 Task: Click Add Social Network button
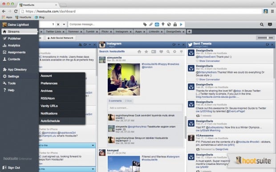[x=61, y=38]
